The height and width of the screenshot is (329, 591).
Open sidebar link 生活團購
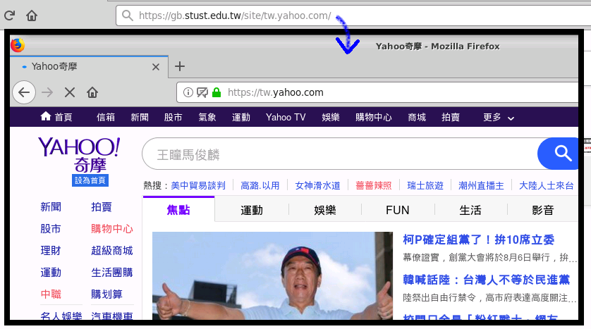click(x=112, y=272)
